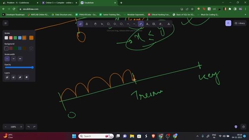The height and width of the screenshot is (140, 249).
Task: Set stroke width to extra bold
Action: pos(20,59)
